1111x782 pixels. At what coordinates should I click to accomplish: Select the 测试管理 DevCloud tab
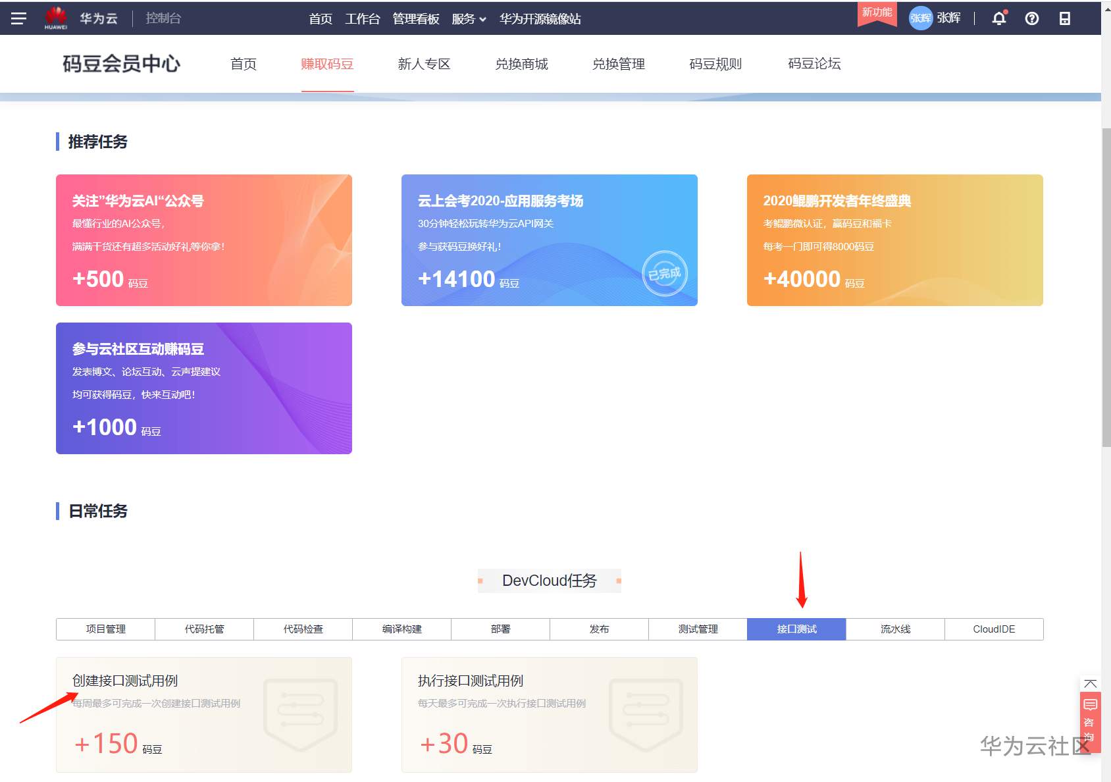point(698,629)
